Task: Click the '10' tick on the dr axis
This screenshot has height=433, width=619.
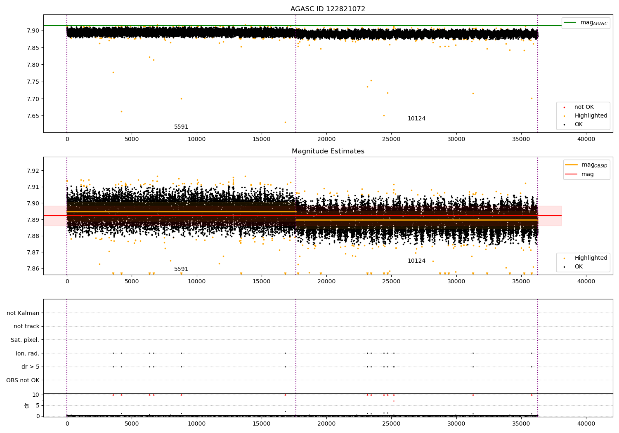Action: [x=36, y=395]
